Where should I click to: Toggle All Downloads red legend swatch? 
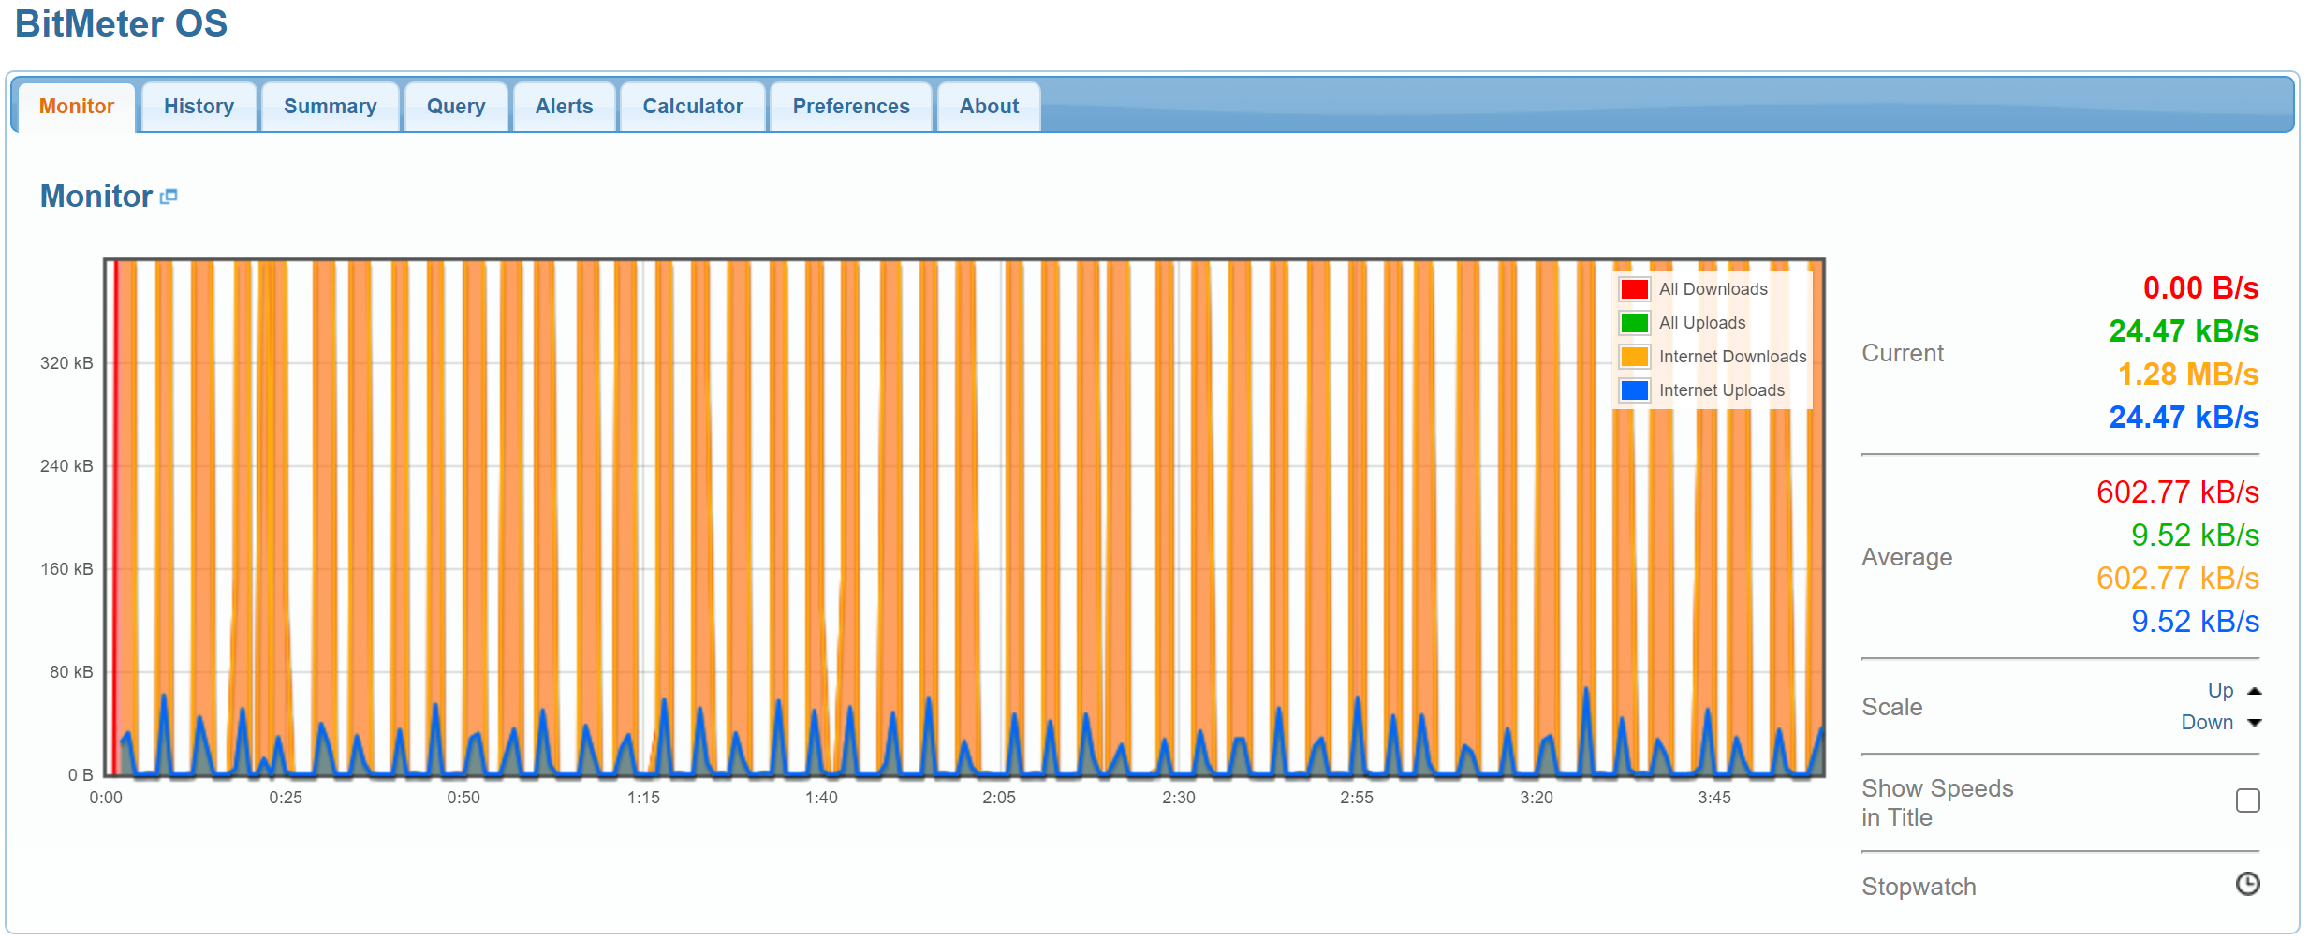(1634, 289)
